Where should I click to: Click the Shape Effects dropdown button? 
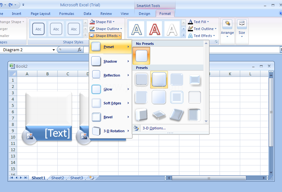[x=105, y=36]
